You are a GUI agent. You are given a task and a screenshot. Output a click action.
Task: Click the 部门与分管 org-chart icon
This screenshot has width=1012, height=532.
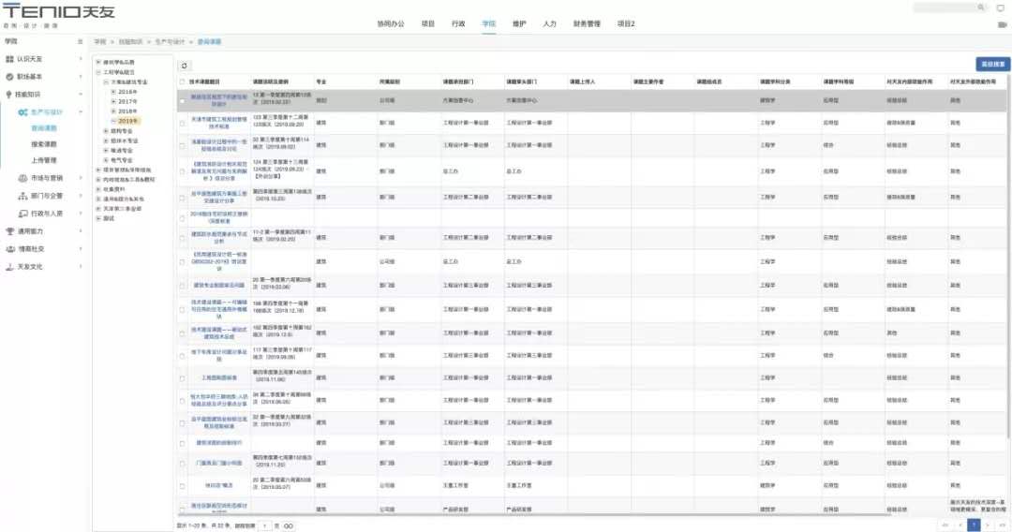click(x=22, y=196)
